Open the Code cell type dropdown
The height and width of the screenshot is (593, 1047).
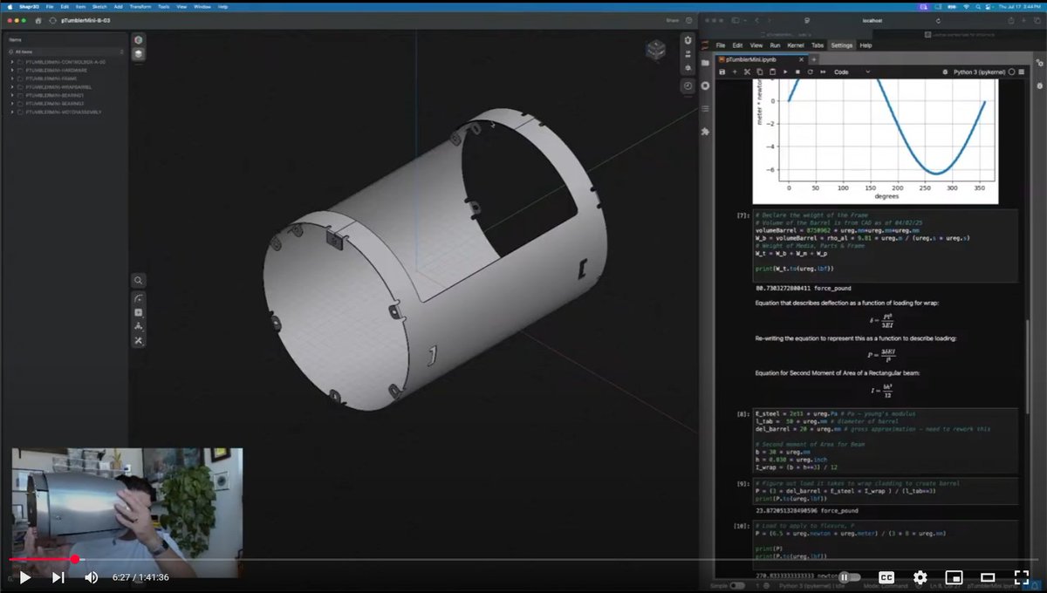click(x=852, y=72)
